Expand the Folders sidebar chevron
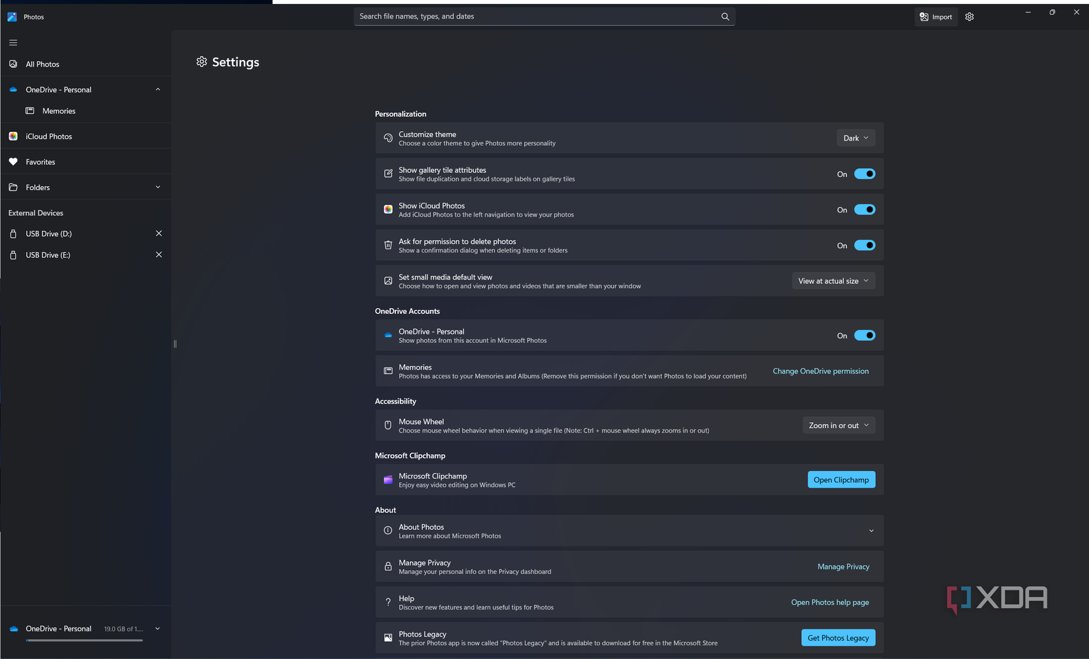 [158, 187]
